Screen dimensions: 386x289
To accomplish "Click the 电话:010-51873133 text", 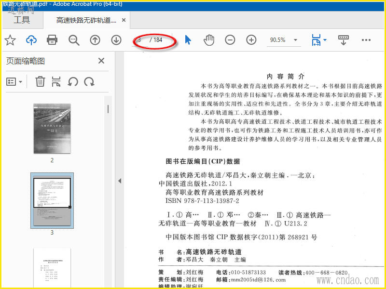I will (241, 272).
